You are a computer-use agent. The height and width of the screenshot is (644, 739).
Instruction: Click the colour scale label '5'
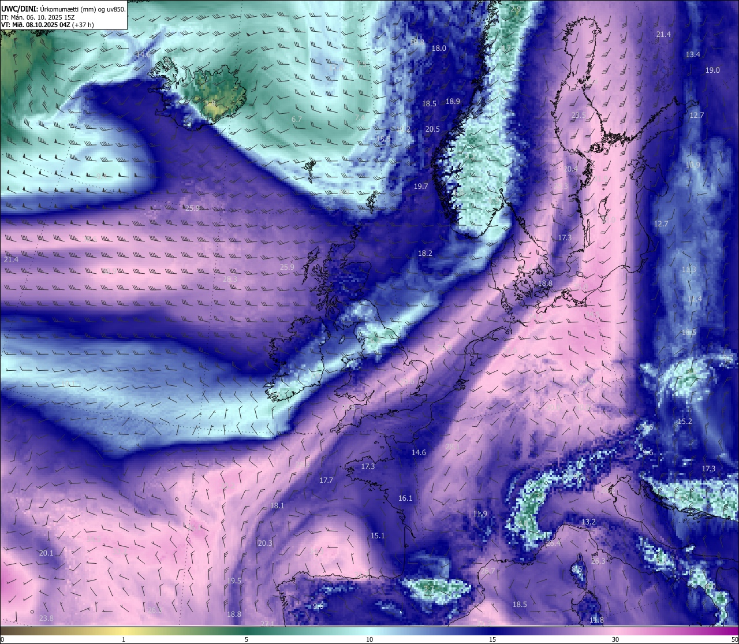point(247,639)
